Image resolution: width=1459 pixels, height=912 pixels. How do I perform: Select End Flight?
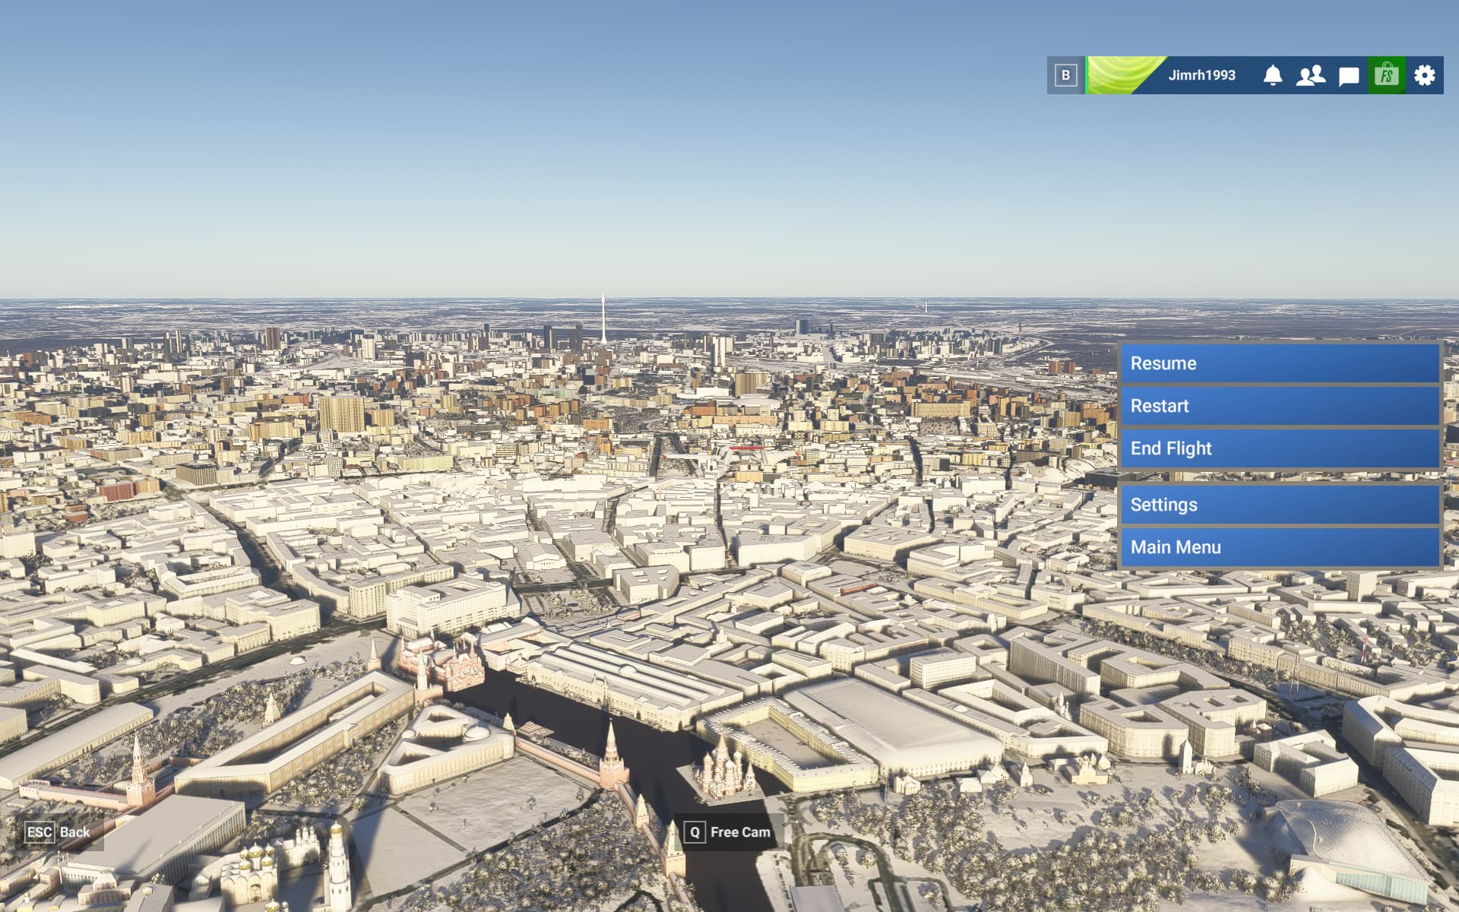click(1280, 448)
